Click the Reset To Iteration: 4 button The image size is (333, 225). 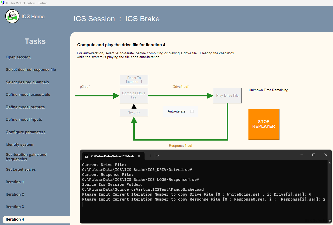click(134, 80)
